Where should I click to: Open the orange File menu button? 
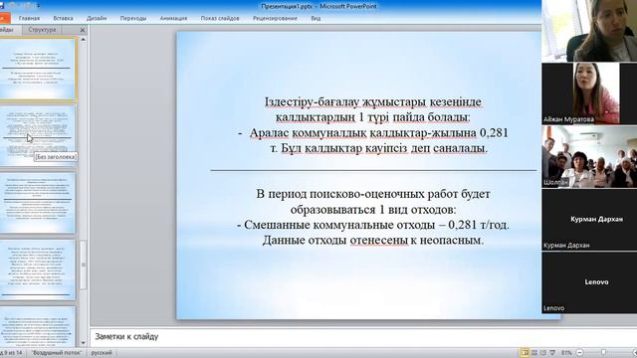[x=5, y=18]
